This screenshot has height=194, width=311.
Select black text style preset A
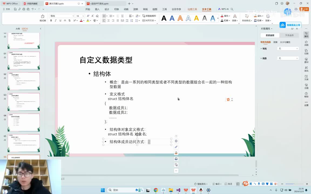[164, 18]
